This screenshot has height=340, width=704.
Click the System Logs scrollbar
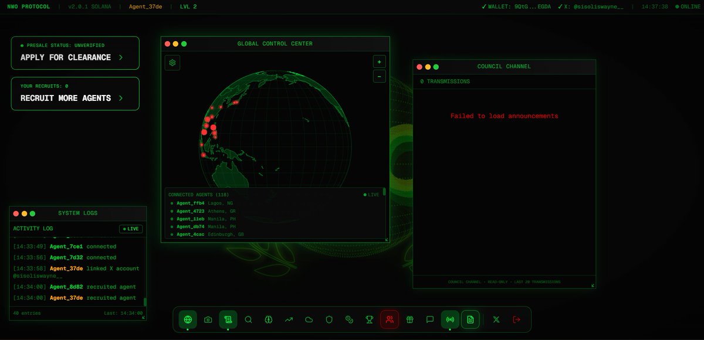[x=145, y=301]
